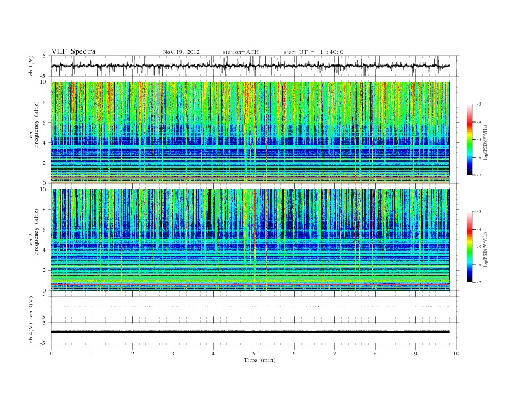Click the time axis tick label "1"
Image resolution: width=514 pixels, height=397 pixels.
[x=92, y=354]
